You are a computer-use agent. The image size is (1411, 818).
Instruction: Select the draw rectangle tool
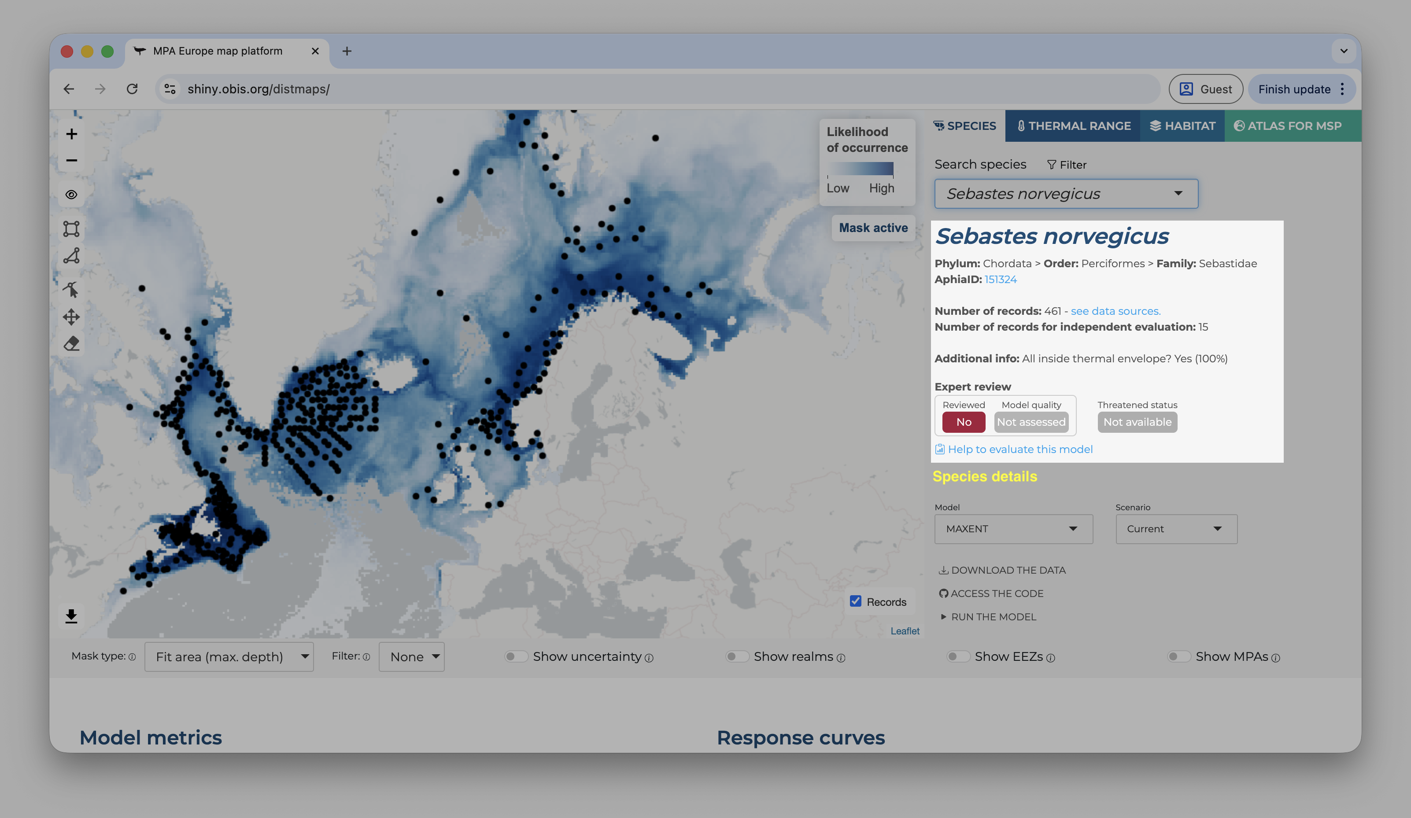(71, 228)
